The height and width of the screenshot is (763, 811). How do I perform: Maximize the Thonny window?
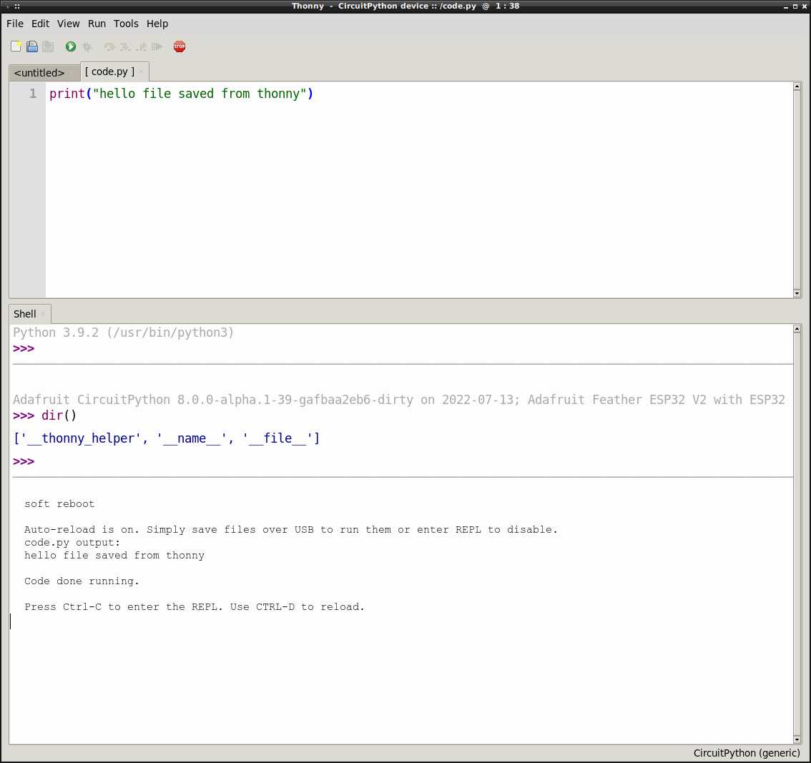[x=795, y=6]
